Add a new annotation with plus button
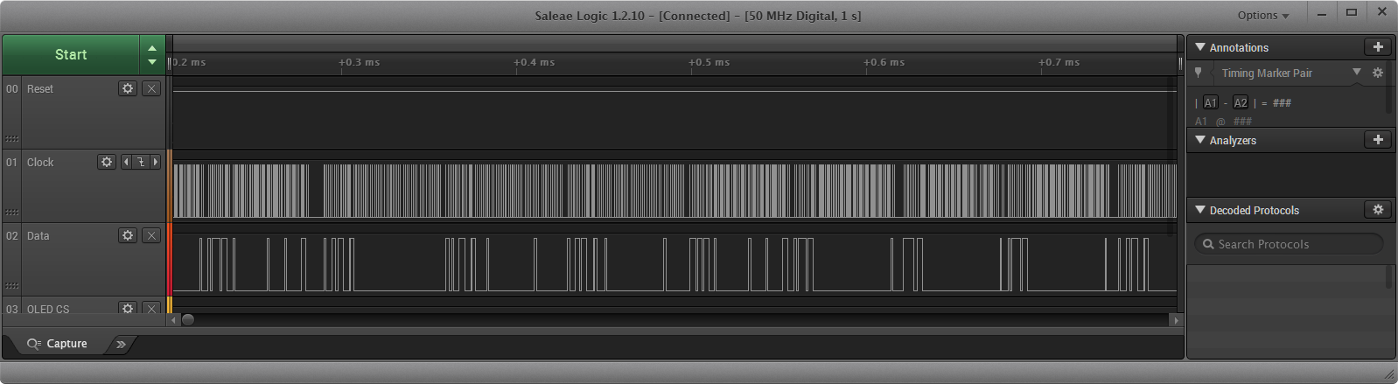This screenshot has height=384, width=1398. pos(1378,47)
